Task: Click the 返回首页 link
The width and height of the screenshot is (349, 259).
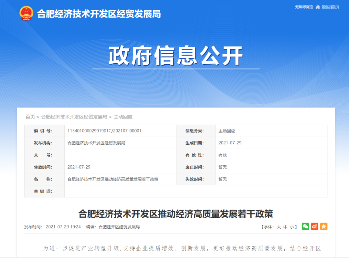Action: click(x=331, y=7)
